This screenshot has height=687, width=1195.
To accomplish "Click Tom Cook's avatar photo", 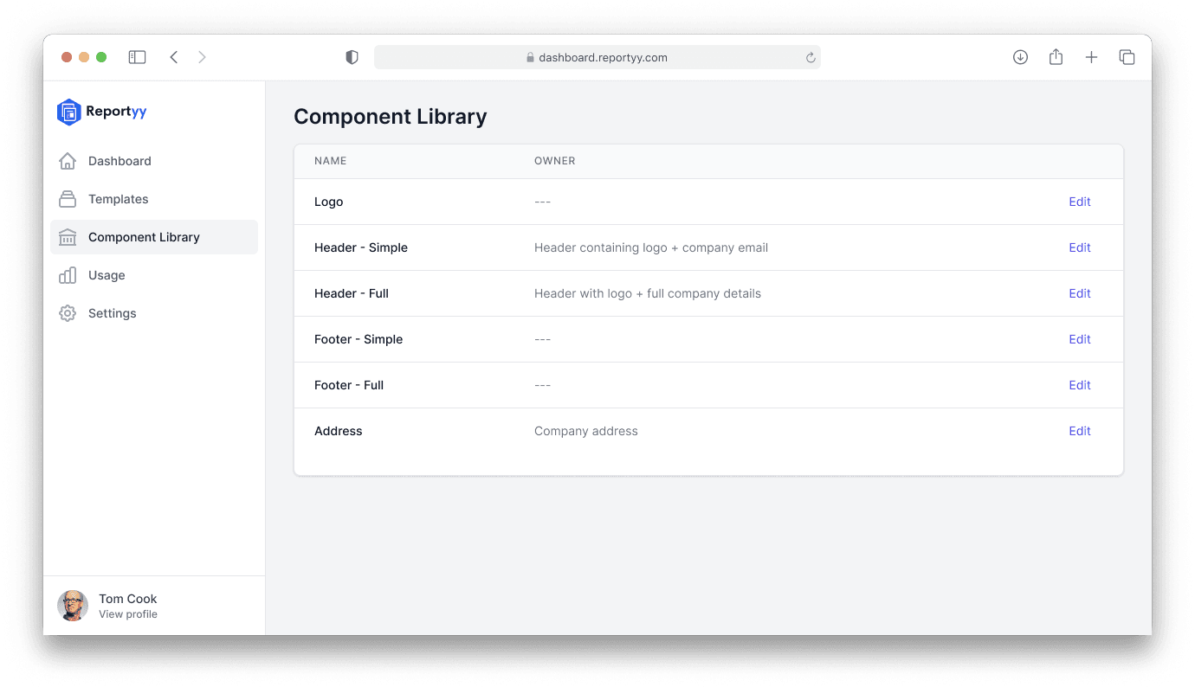I will point(73,606).
